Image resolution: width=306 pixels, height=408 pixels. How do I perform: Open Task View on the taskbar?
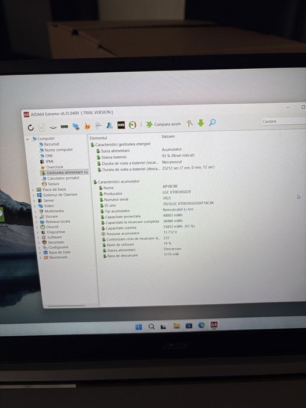click(163, 326)
